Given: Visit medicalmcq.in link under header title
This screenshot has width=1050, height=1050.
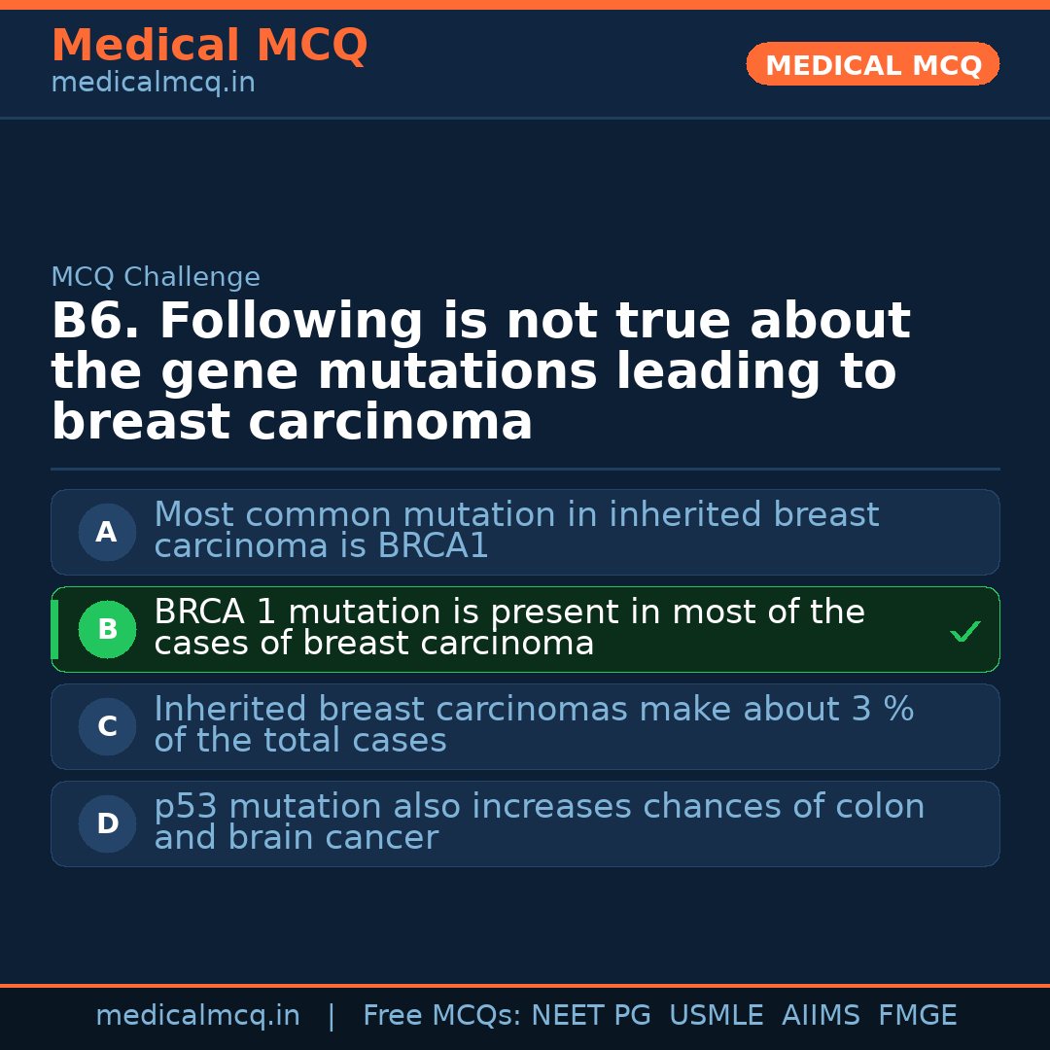Looking at the screenshot, I should tap(153, 84).
